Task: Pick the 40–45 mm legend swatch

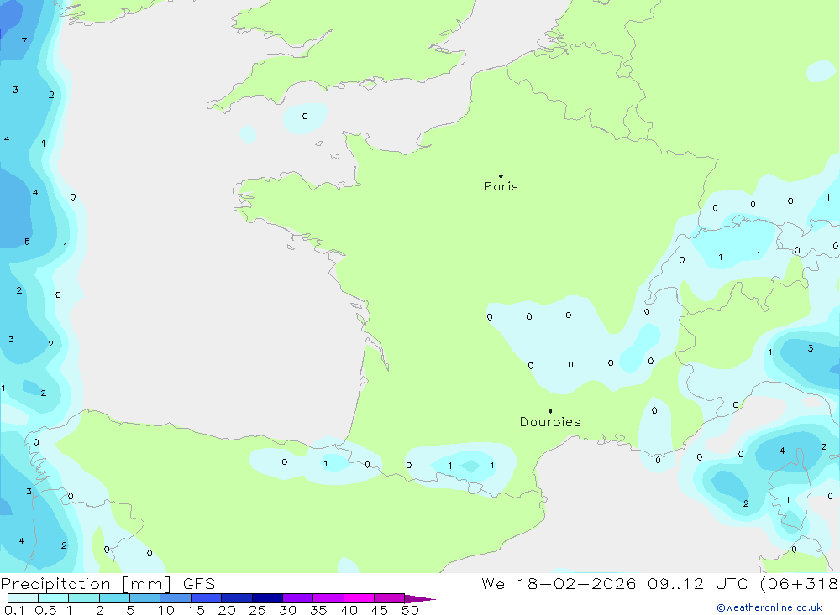Action: [359, 598]
